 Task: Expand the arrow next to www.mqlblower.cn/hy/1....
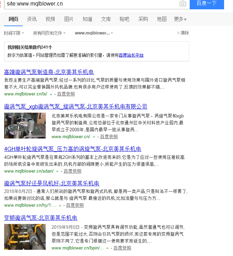coord(60,206)
